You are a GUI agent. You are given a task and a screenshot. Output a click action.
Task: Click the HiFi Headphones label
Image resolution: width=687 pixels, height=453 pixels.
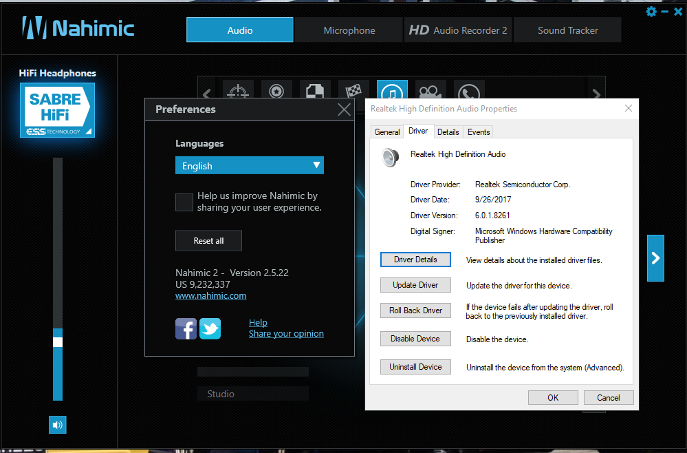pyautogui.click(x=57, y=73)
